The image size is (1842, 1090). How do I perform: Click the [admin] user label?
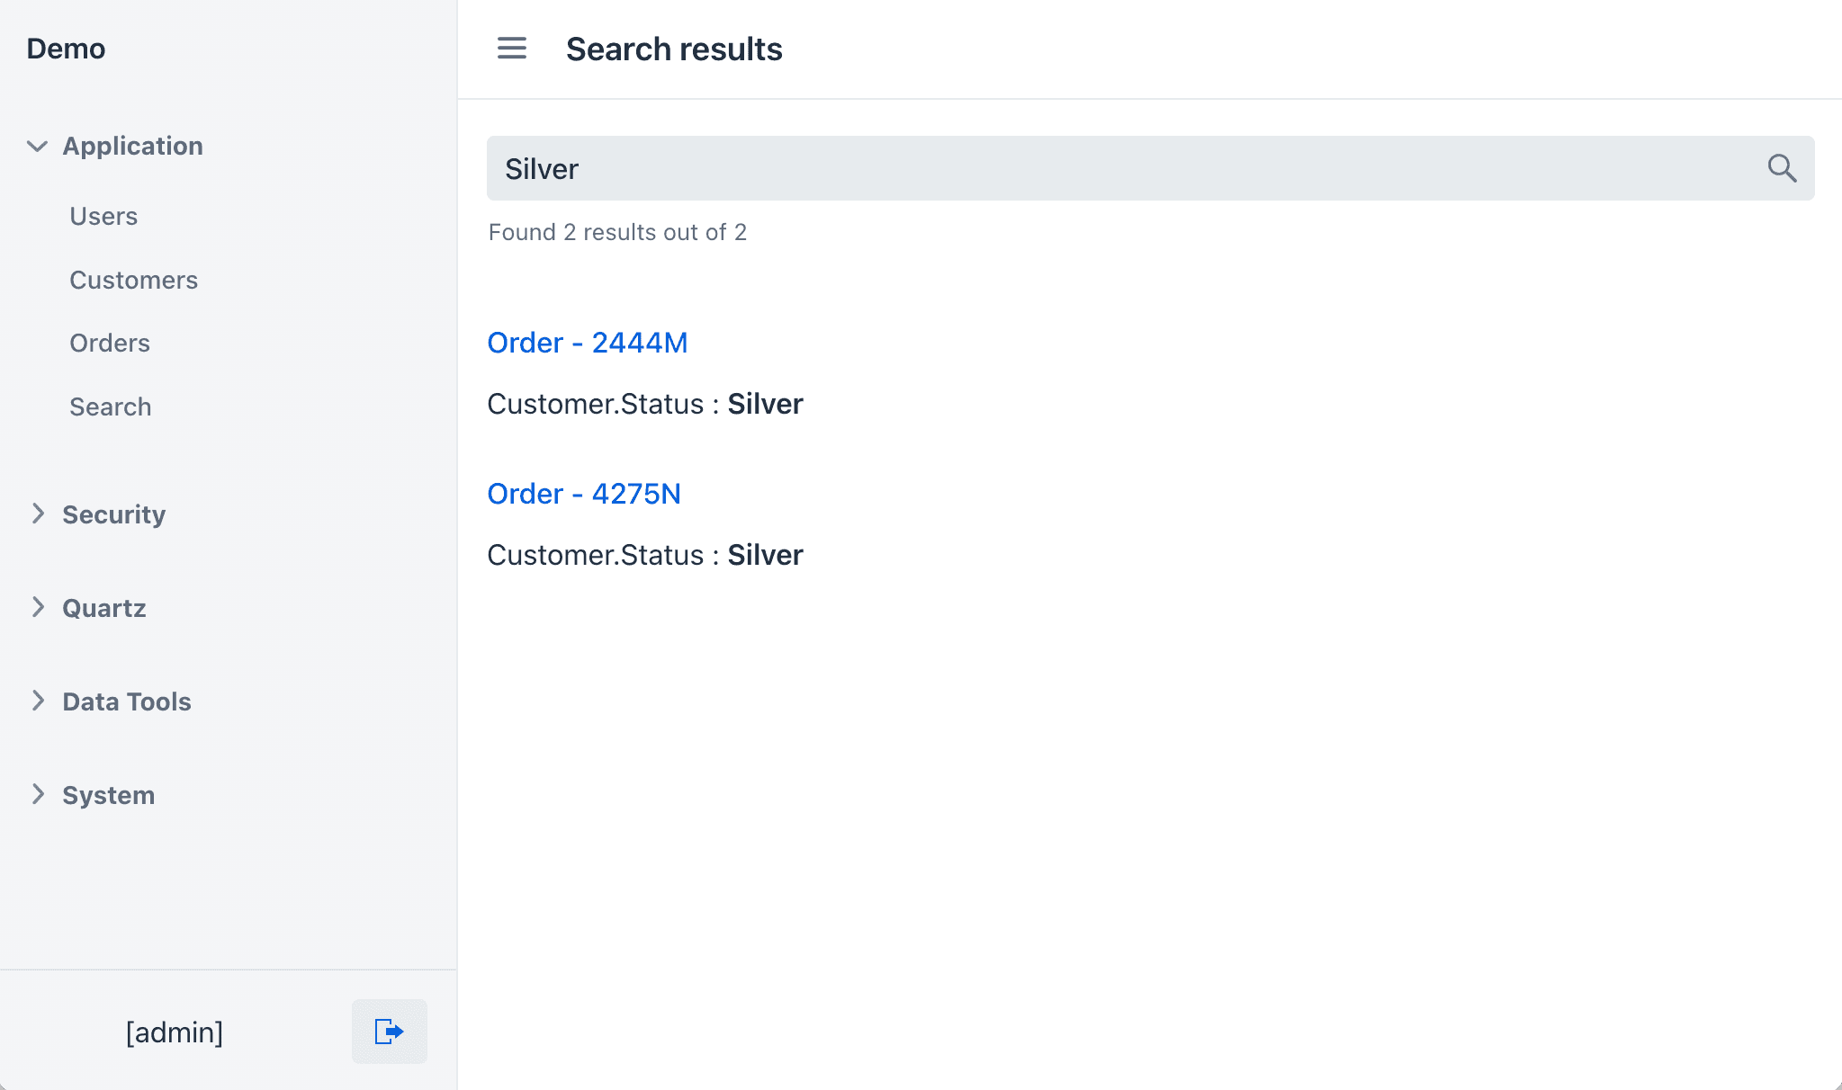click(x=175, y=1032)
